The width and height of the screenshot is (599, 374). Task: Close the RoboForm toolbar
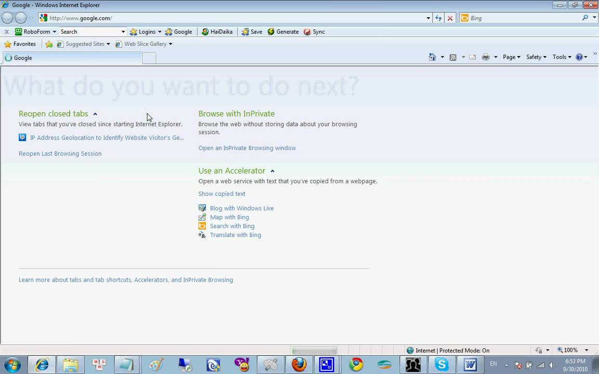(6, 32)
